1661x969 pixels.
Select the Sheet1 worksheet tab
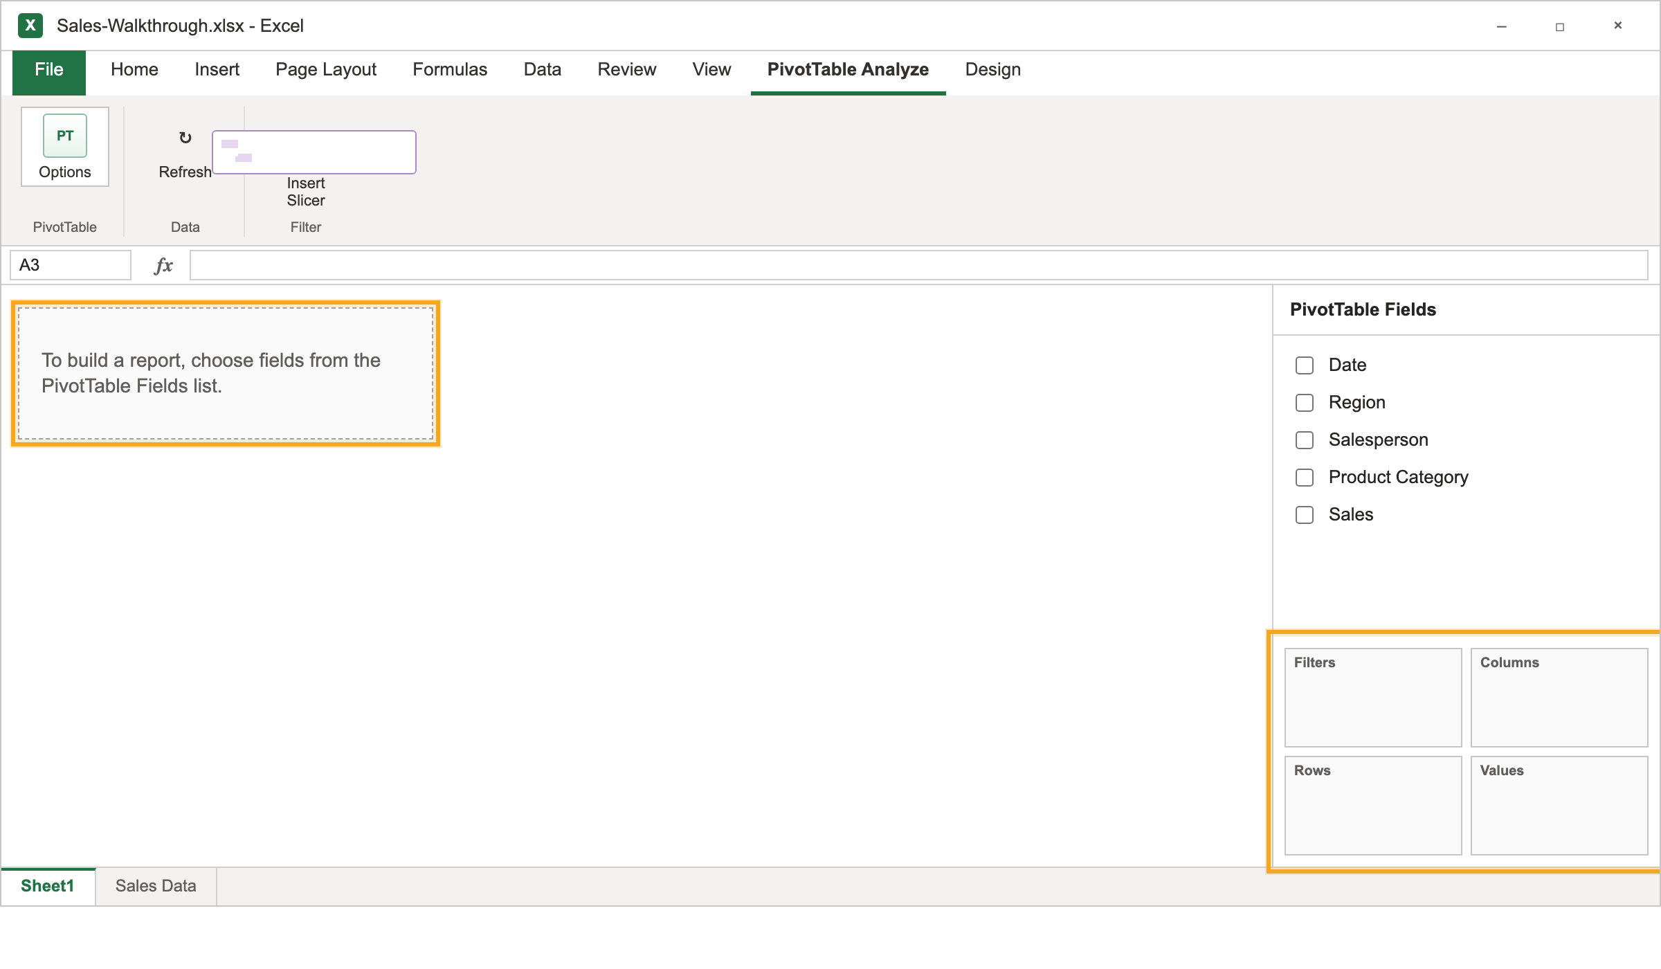48,887
